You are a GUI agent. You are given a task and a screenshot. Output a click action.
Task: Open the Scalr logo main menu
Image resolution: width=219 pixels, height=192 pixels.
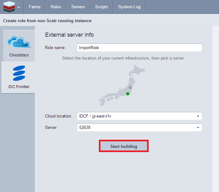tap(12, 7)
